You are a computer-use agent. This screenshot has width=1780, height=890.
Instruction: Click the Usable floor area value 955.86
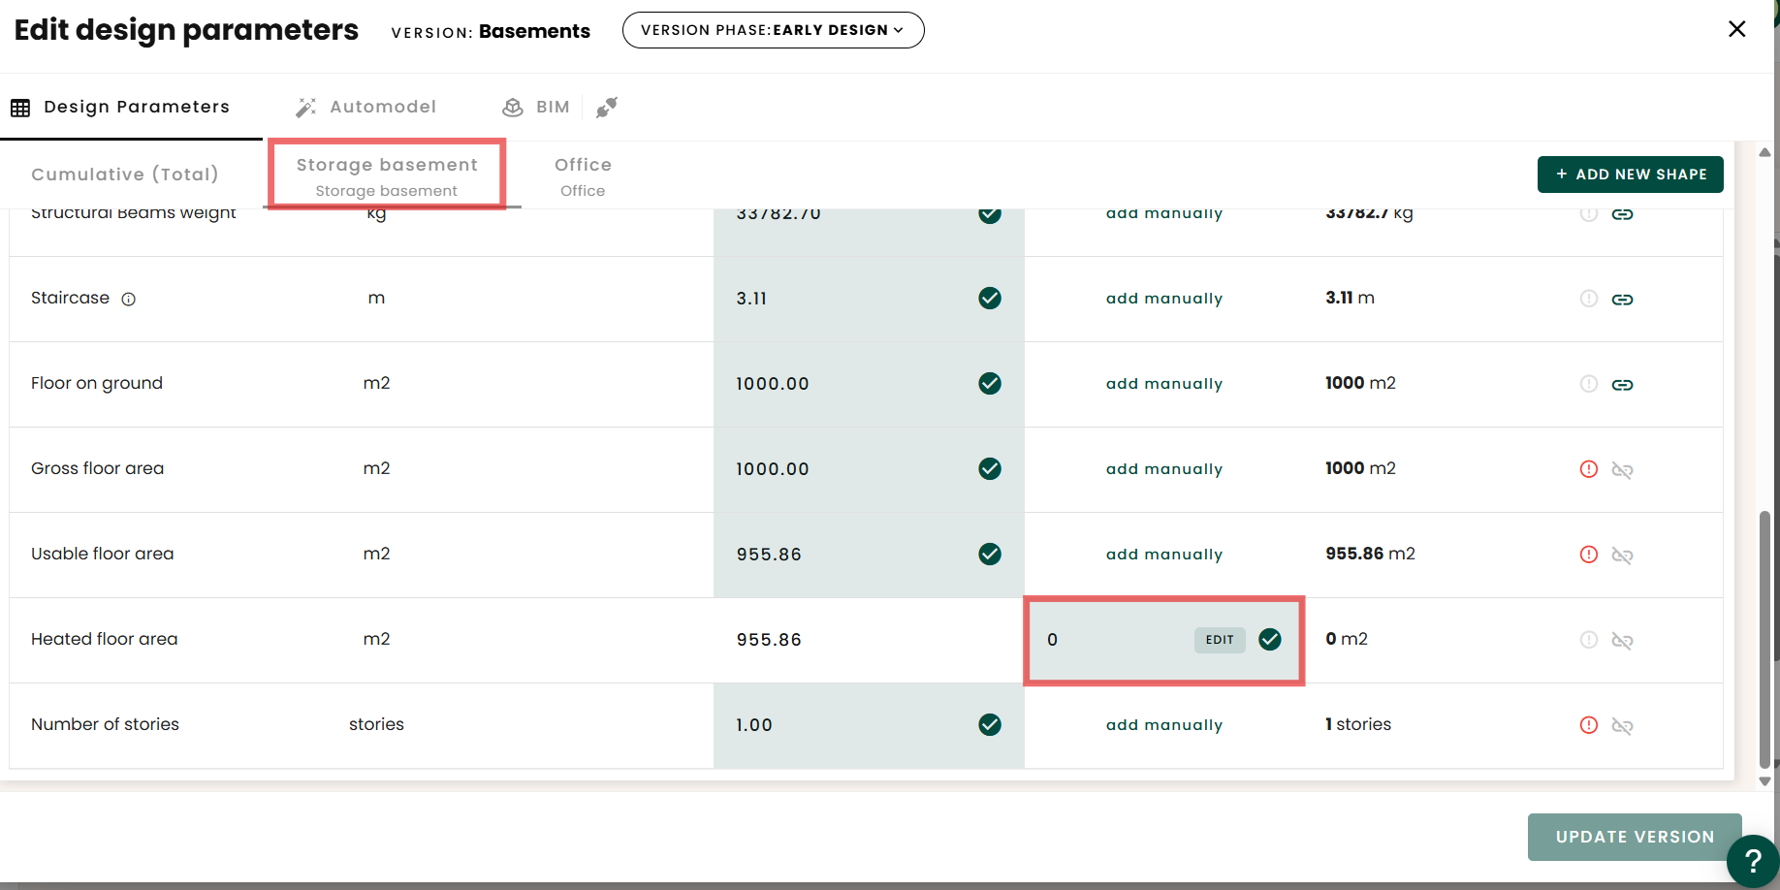(x=769, y=555)
